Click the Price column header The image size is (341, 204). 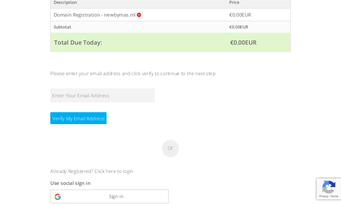234,3
